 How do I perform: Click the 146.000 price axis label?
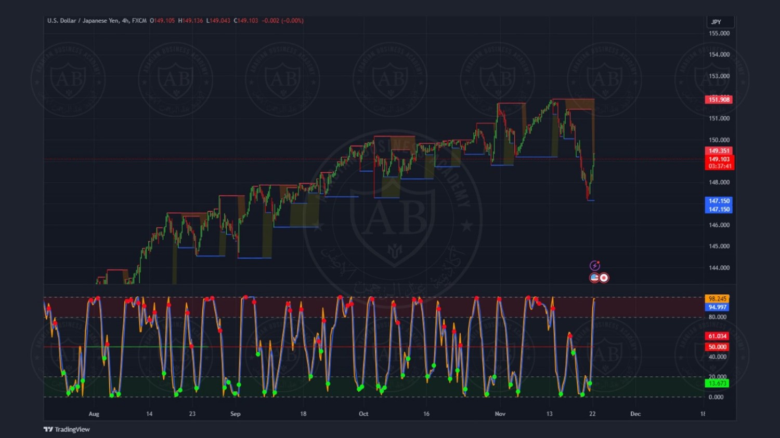tap(719, 225)
